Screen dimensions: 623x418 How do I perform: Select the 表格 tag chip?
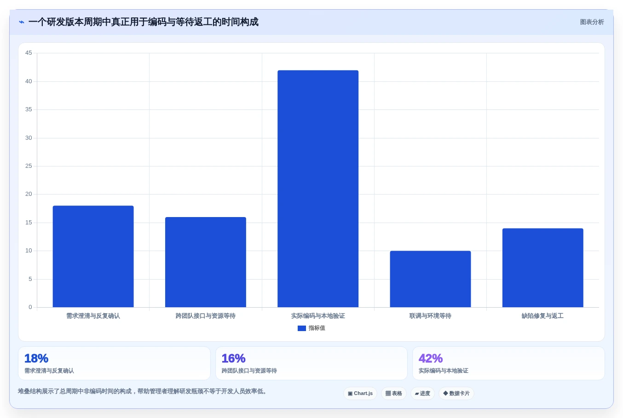pyautogui.click(x=394, y=394)
